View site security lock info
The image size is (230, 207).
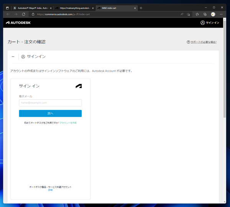[33, 14]
